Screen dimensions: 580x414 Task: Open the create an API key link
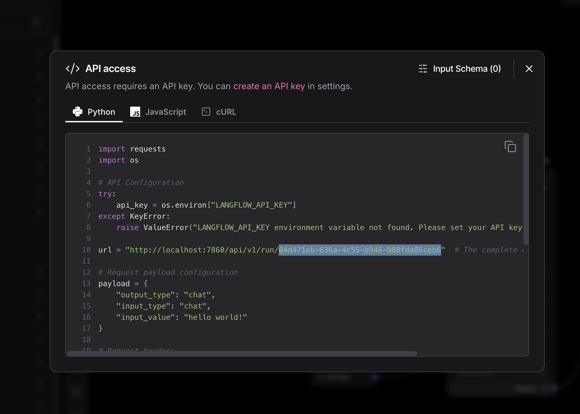point(269,86)
